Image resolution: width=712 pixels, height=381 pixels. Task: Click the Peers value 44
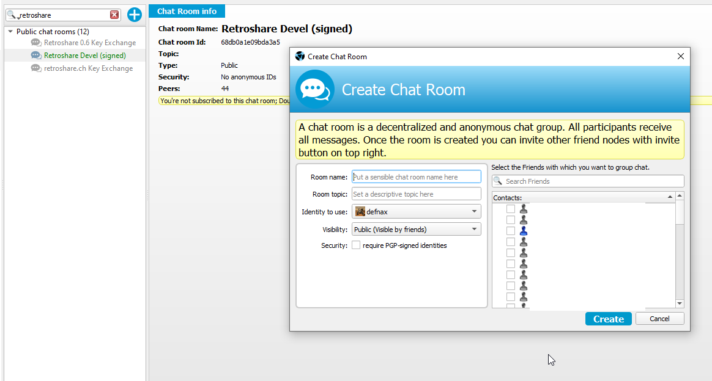pyautogui.click(x=224, y=89)
